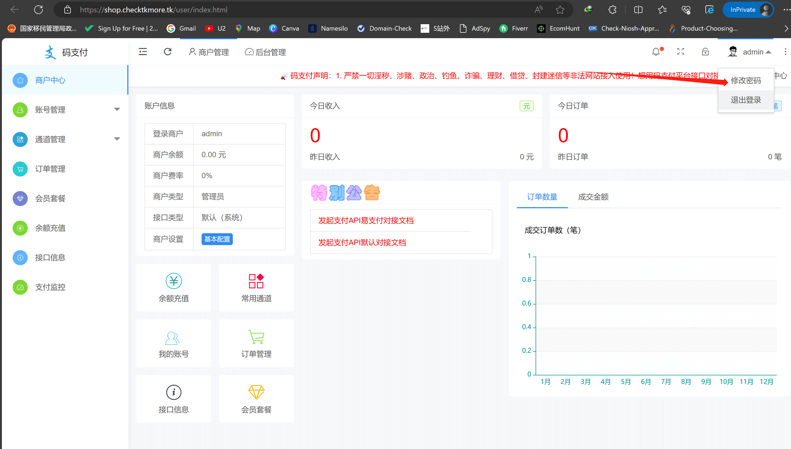
Task: Click the page refresh icon in the top toolbar
Action: (x=168, y=52)
